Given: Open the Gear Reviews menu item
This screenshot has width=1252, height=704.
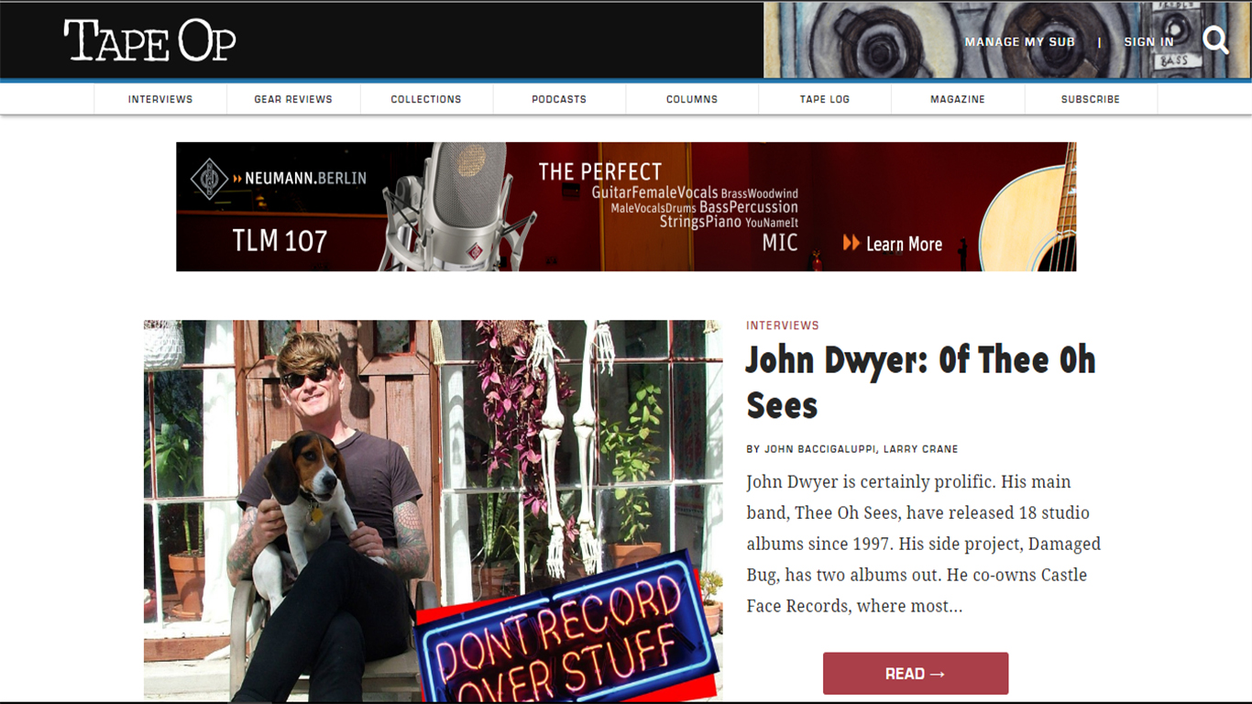Looking at the screenshot, I should click(x=293, y=99).
